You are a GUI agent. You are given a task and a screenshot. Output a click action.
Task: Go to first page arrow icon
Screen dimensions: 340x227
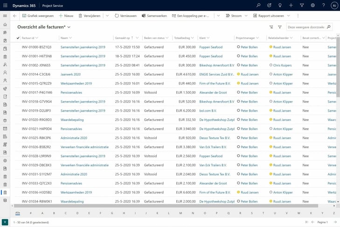pyautogui.click(x=306, y=222)
